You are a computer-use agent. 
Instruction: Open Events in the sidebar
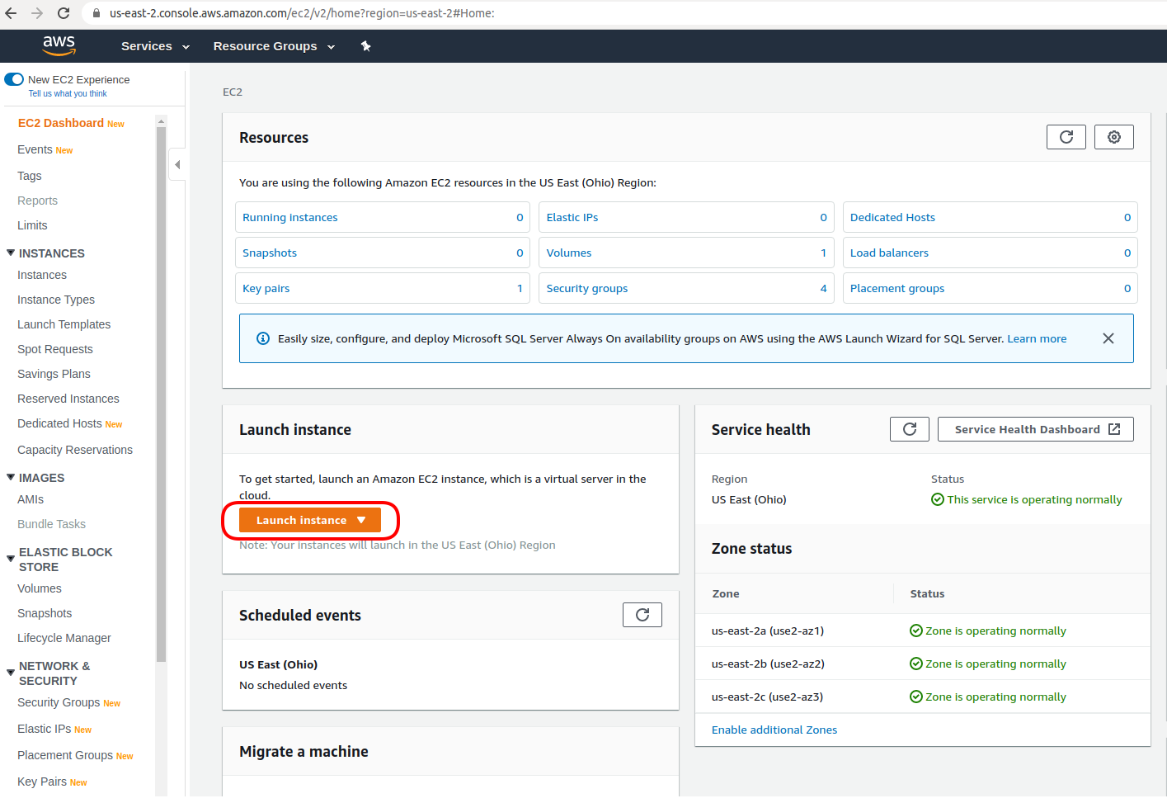(35, 149)
